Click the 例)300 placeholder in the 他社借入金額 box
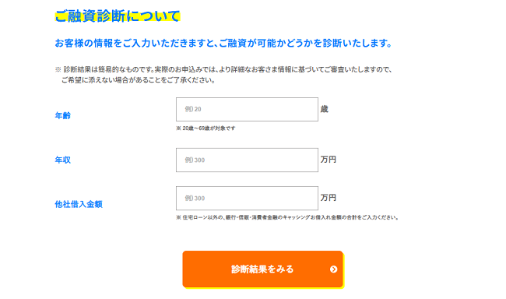 point(195,198)
